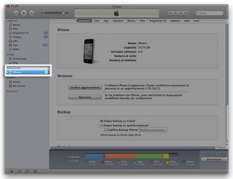233x179 pixels.
Task: Switch to the Programmi TV tab
Action: click(158, 21)
